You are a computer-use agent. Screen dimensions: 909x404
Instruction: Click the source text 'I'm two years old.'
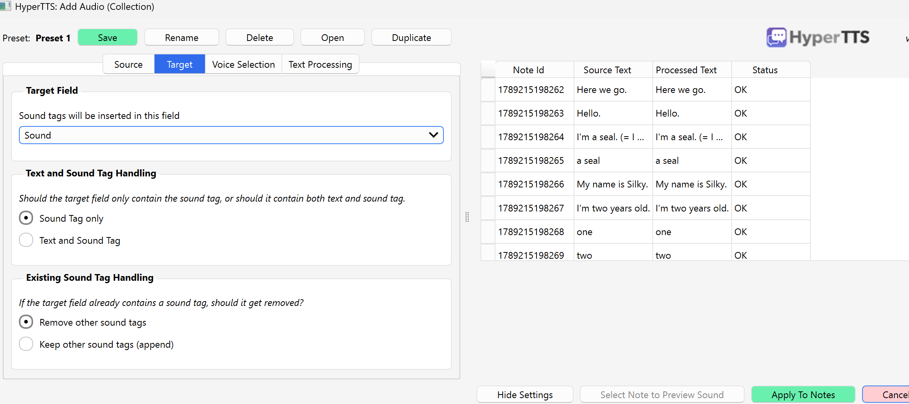pyautogui.click(x=613, y=208)
